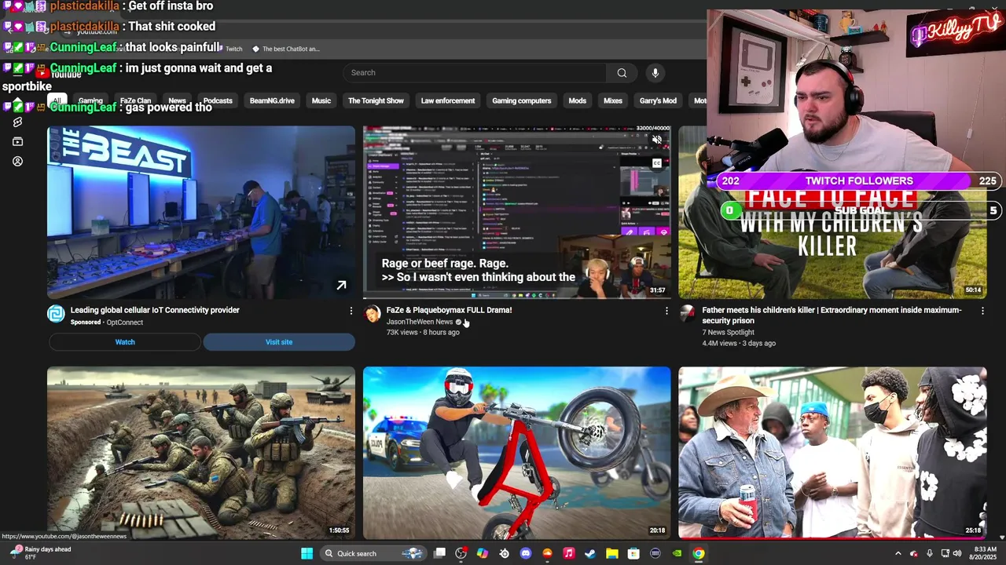Click the Visit site button
1006x565 pixels.
pos(279,342)
